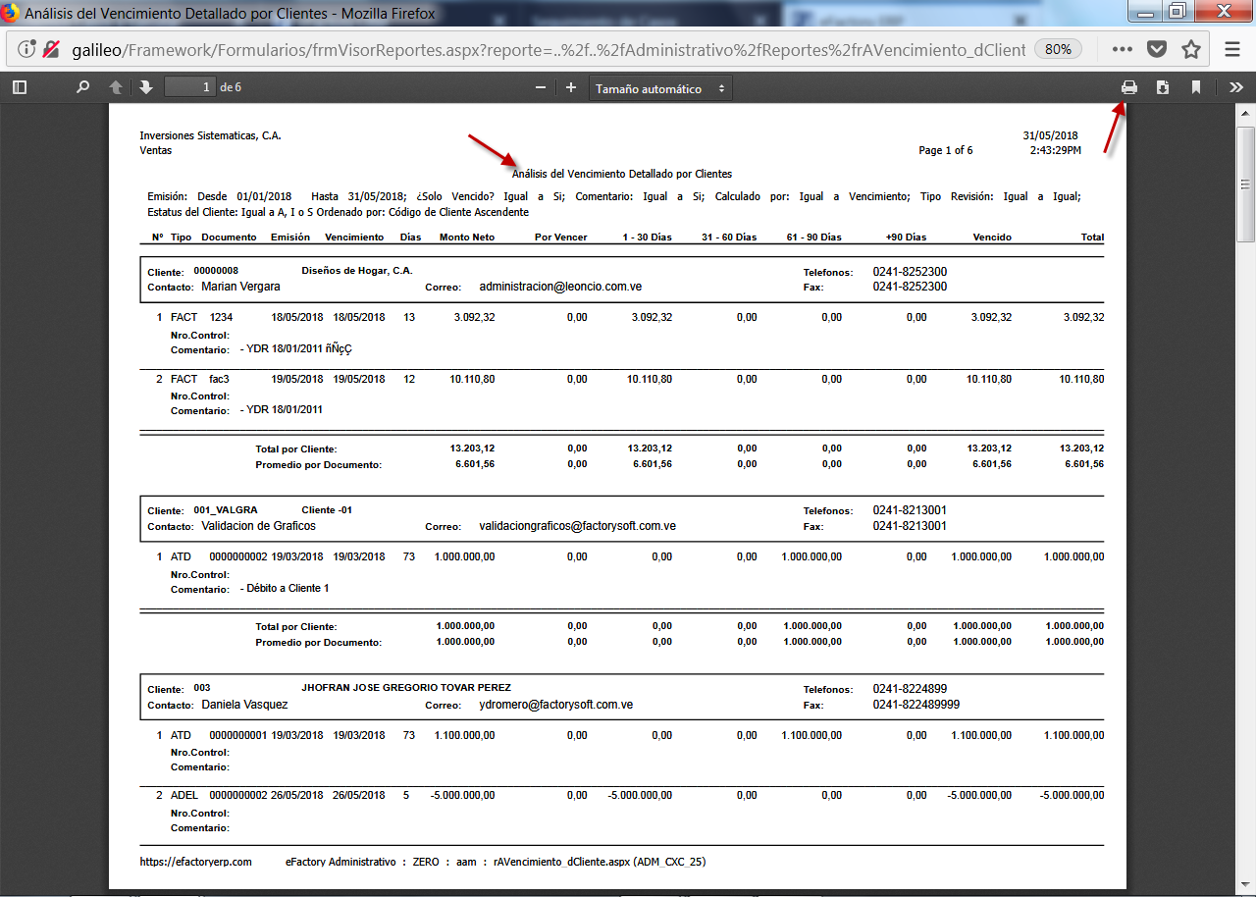
Task: Select client name Diseños de Hogar, C.A.
Action: pyautogui.click(x=357, y=270)
